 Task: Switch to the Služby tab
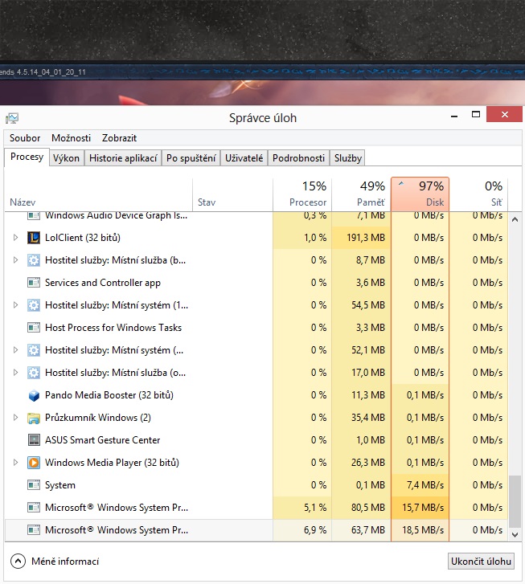(348, 158)
